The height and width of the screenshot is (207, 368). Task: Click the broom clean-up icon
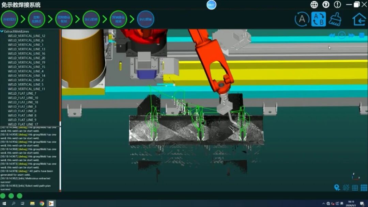[x=335, y=19]
